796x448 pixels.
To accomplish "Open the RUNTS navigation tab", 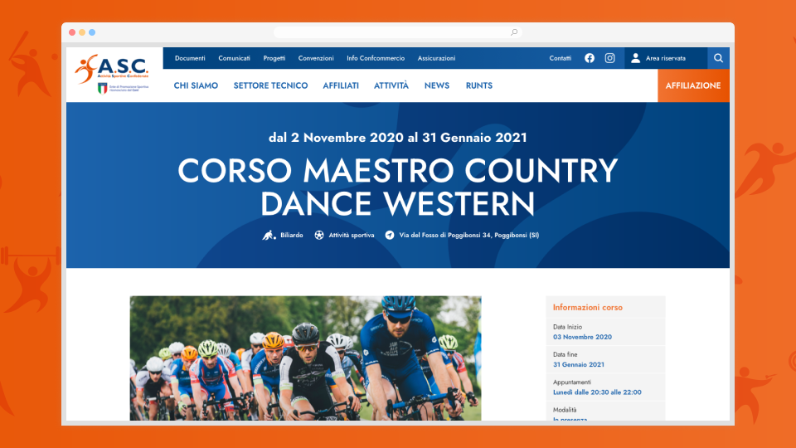I will point(479,85).
